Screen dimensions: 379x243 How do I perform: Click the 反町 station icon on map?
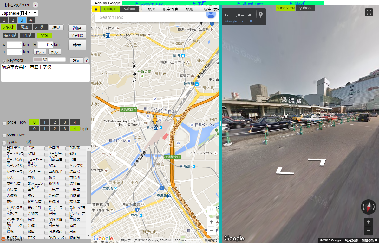183,55
